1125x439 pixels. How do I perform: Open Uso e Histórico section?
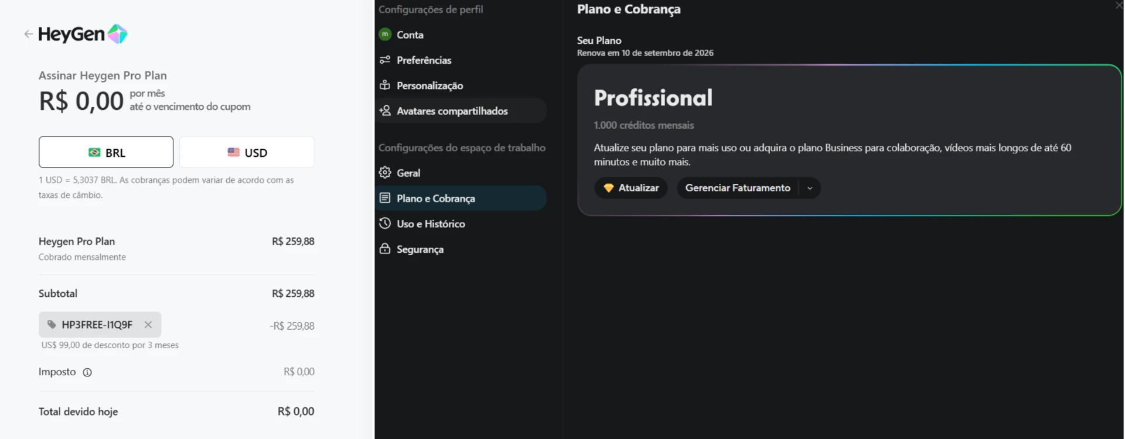point(462,224)
